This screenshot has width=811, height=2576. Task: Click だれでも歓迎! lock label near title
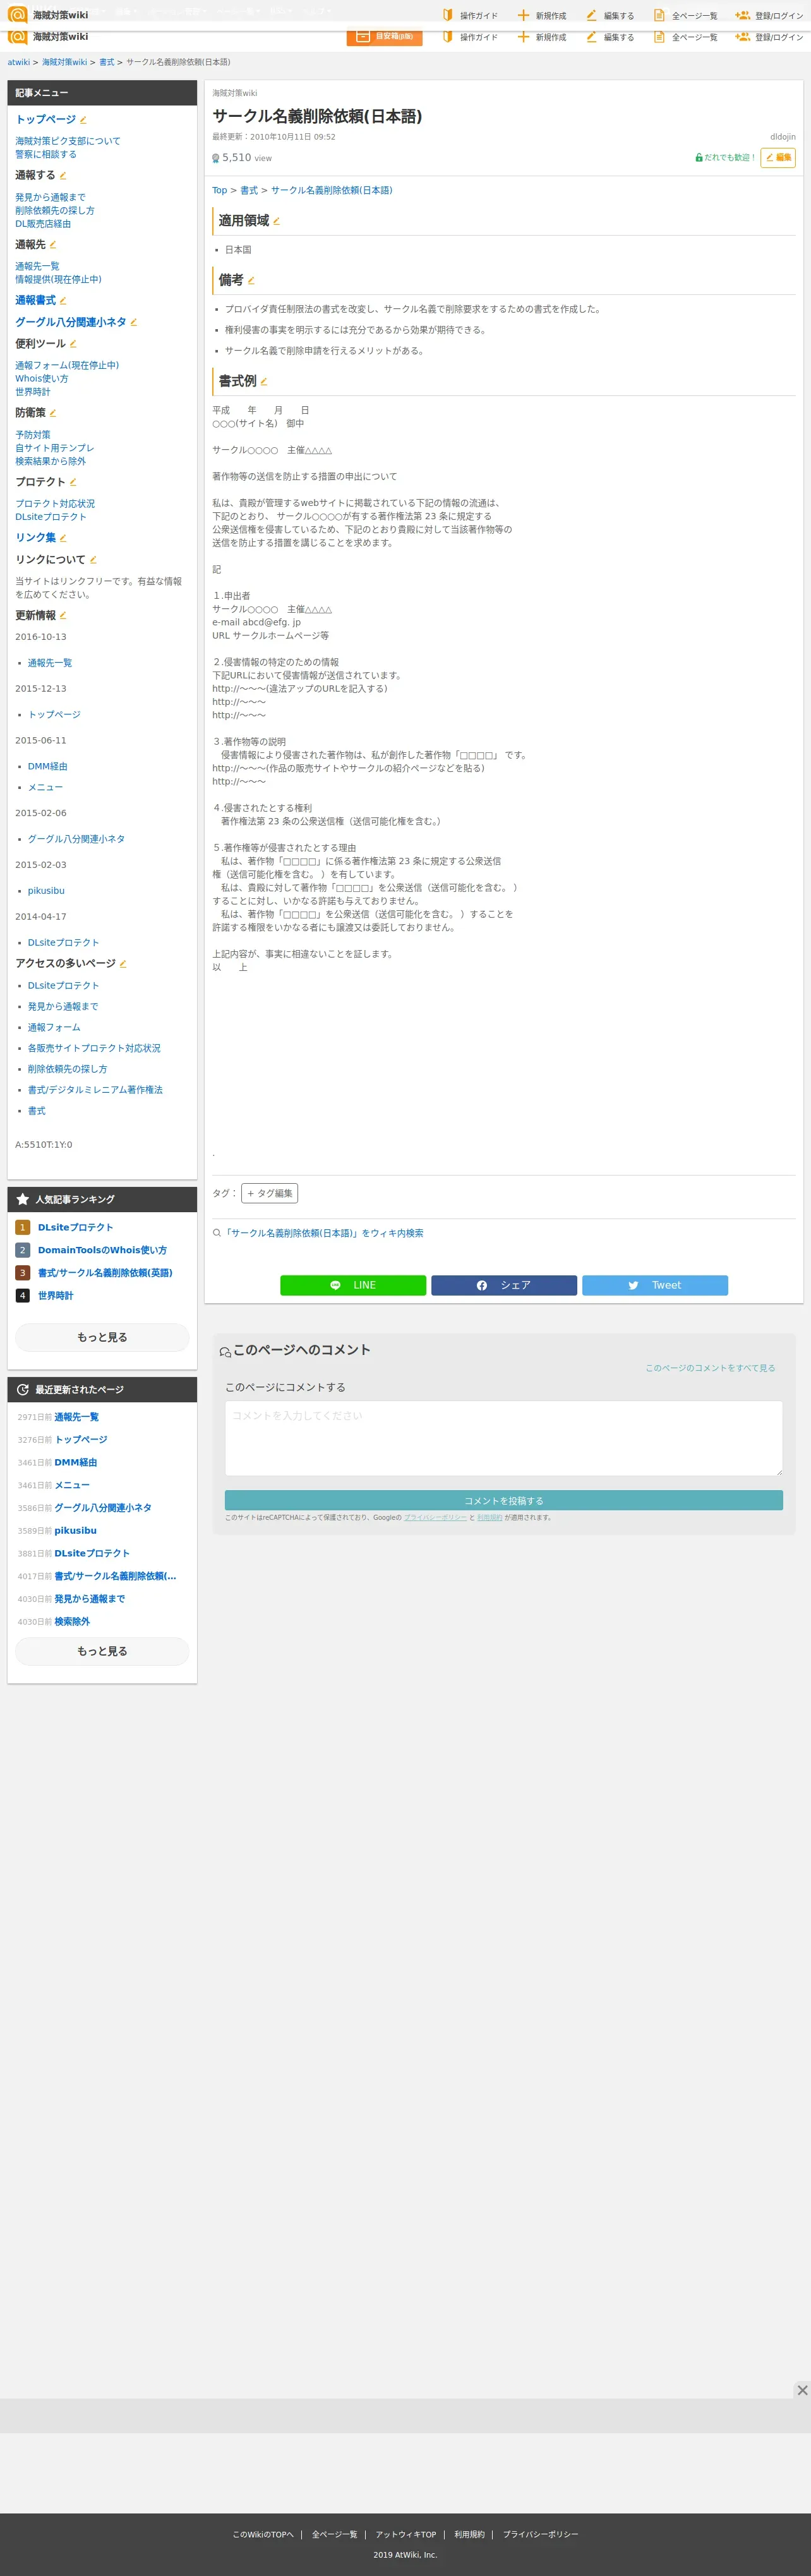(x=725, y=158)
